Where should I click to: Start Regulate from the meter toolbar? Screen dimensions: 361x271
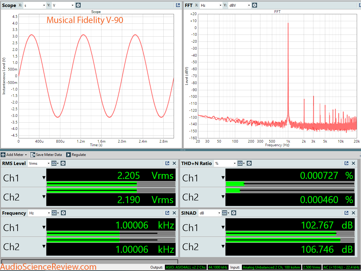pyautogui.click(x=76, y=155)
